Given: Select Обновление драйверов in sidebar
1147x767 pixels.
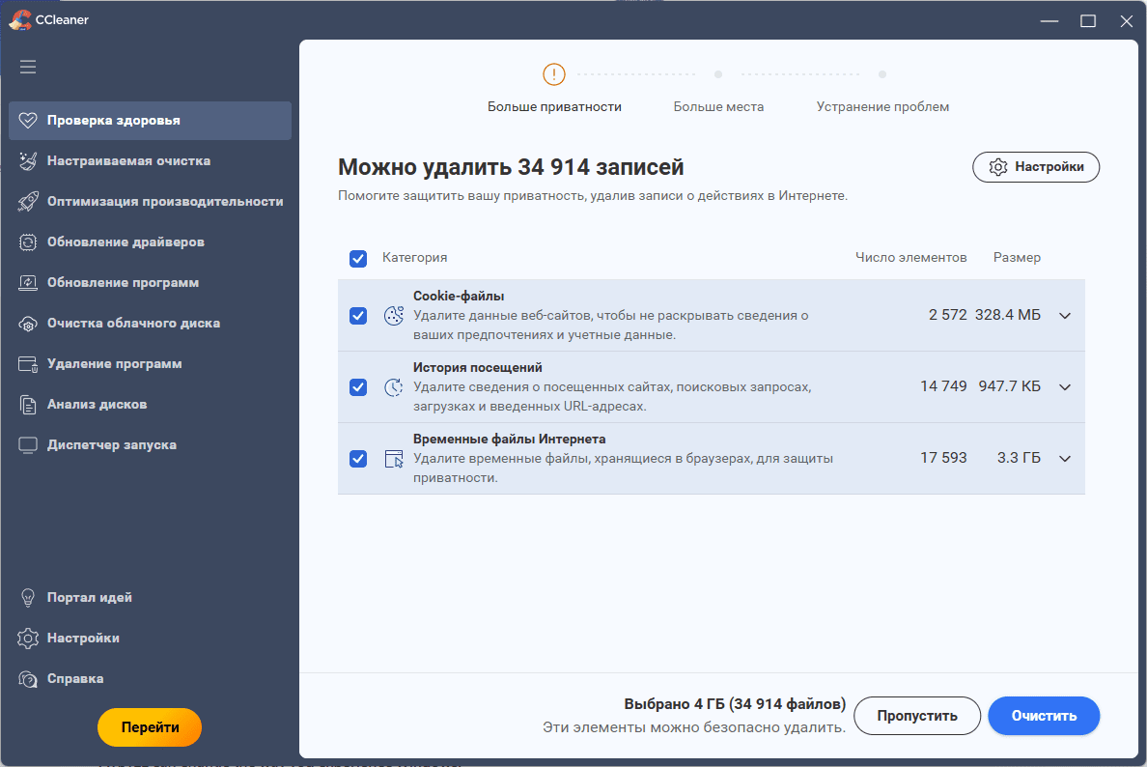Looking at the screenshot, I should tap(150, 242).
